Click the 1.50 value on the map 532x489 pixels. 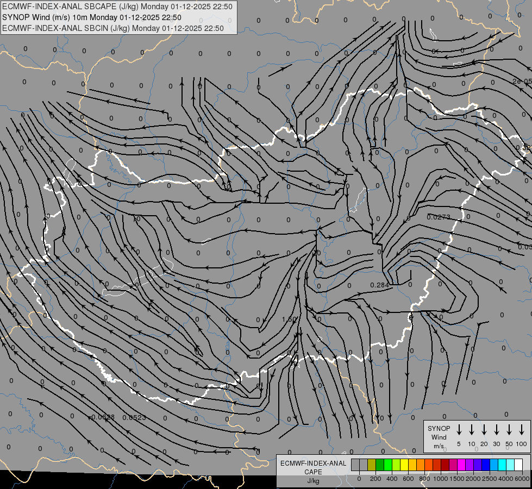[290, 319]
